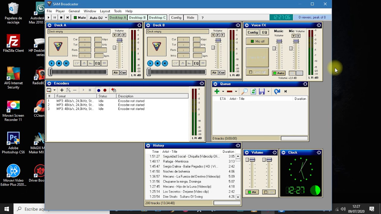Stop playback on Deck B
This screenshot has height=214, width=381.
tap(157, 63)
